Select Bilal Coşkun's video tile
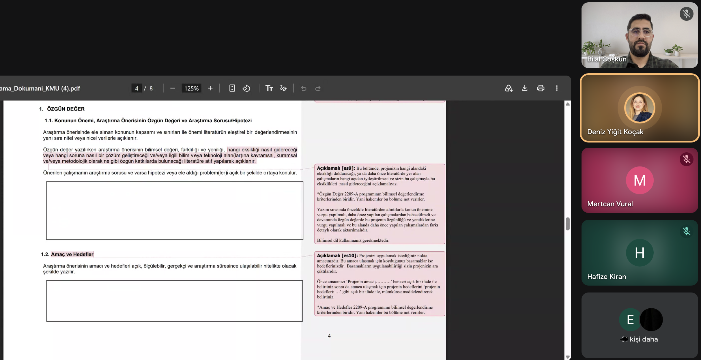Screen dimensions: 701x360 pos(640,35)
